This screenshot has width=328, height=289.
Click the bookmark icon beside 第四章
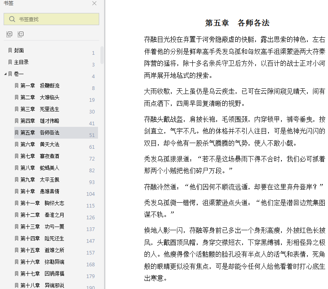pyautogui.click(x=17, y=121)
